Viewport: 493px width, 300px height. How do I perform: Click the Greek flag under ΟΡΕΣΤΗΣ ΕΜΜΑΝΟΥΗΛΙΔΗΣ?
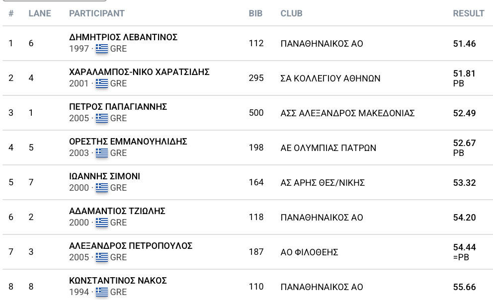[x=102, y=153]
